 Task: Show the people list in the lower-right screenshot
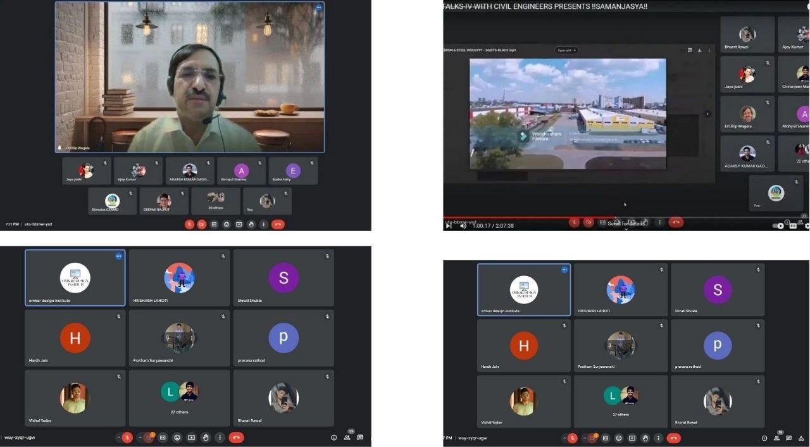[x=778, y=438]
